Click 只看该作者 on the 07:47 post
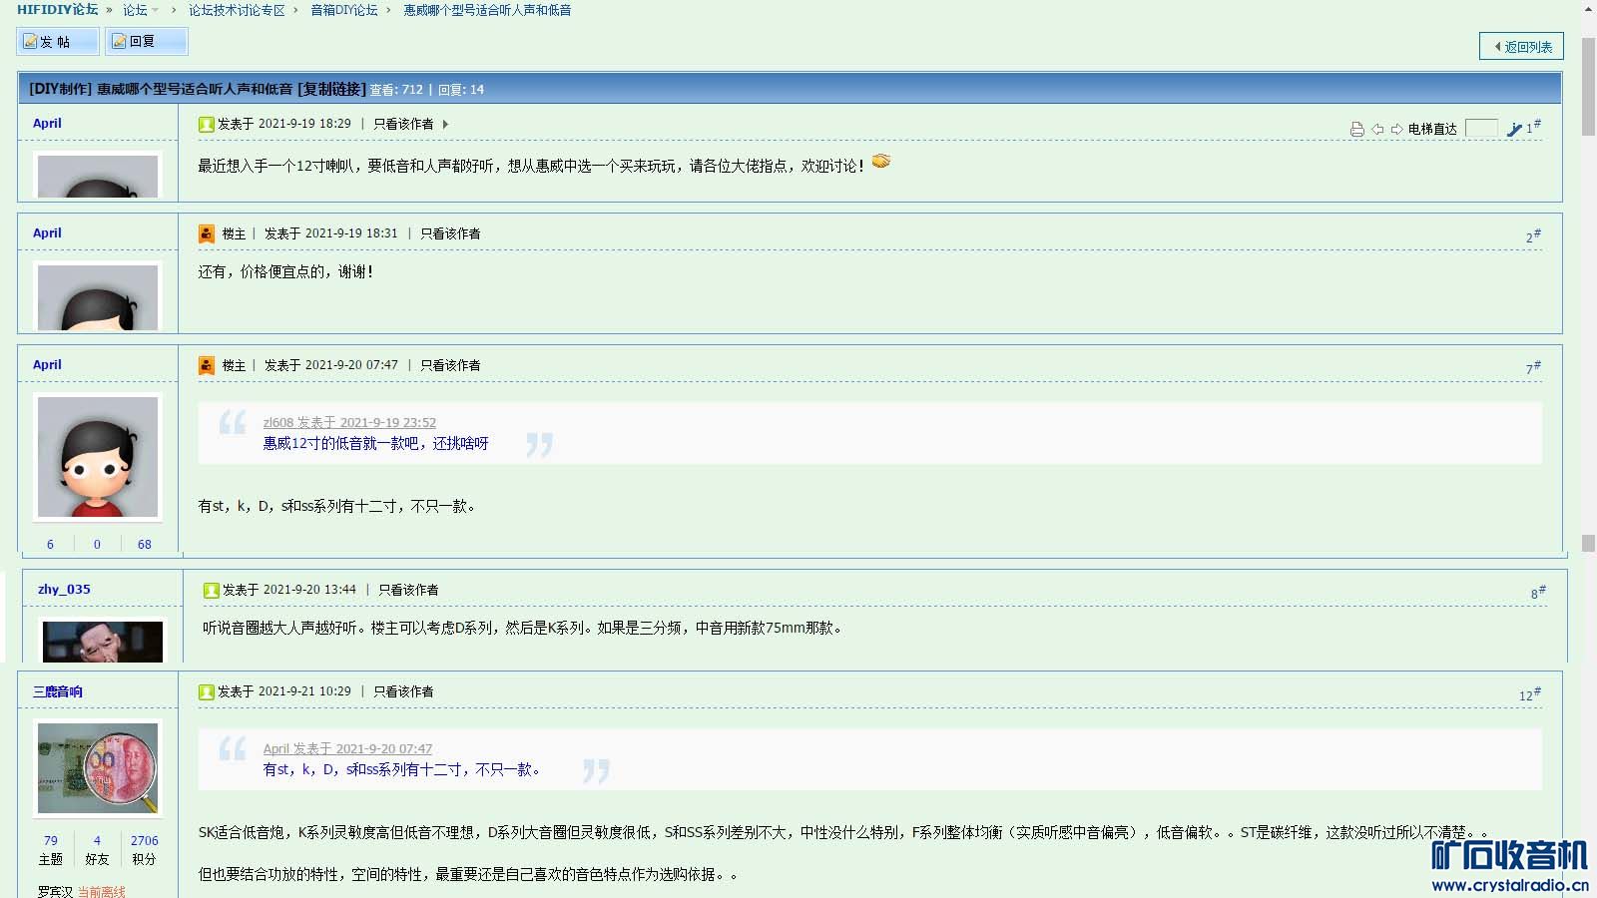The height and width of the screenshot is (898, 1597). pos(450,365)
